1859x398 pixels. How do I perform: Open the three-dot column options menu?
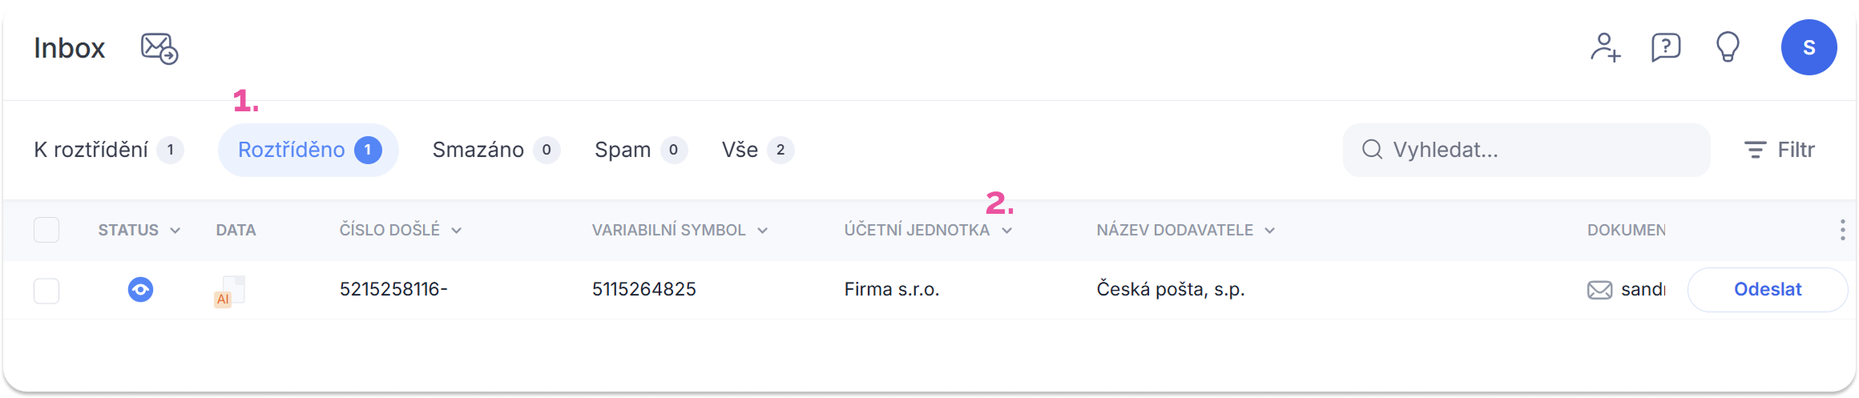click(x=1843, y=231)
